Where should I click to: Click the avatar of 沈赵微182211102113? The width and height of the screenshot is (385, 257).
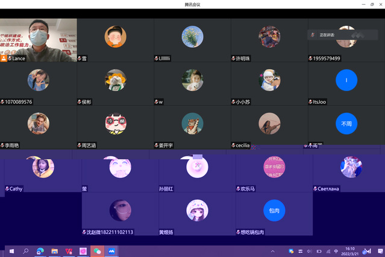tap(121, 211)
